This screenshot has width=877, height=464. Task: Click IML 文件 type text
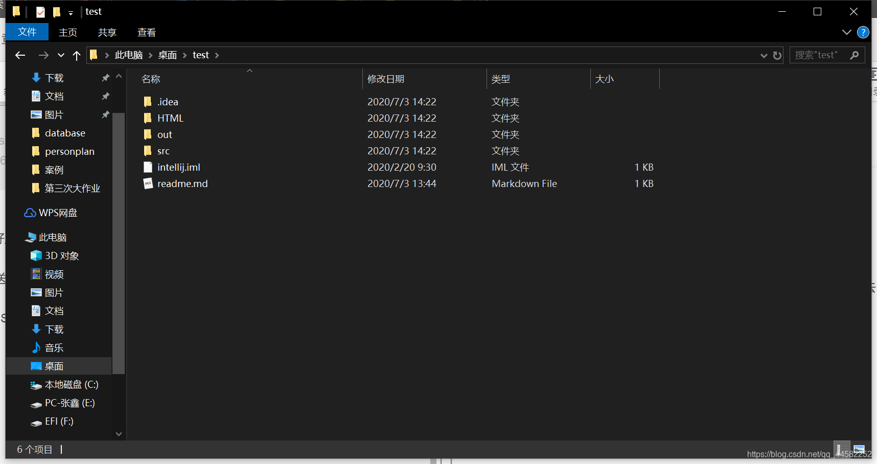510,167
